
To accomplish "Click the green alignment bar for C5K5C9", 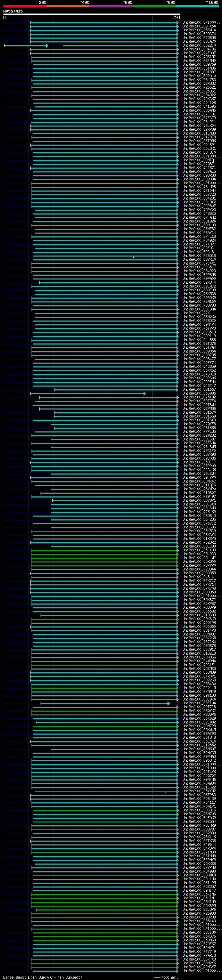I will 105,532.
